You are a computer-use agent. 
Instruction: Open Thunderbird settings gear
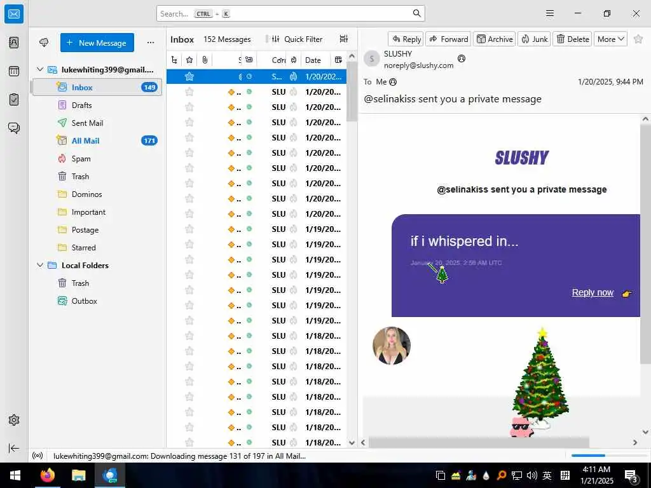(x=14, y=420)
